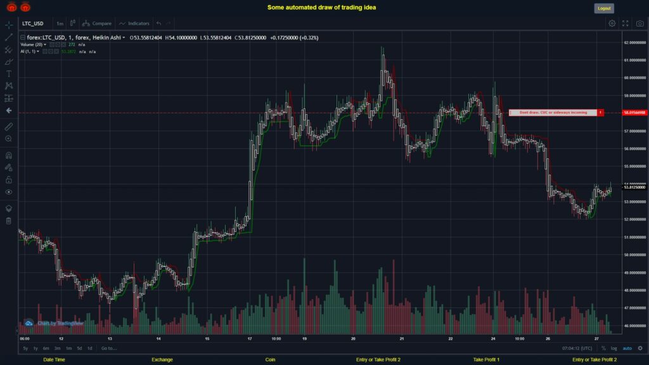Click the undo arrow in toolbar
The height and width of the screenshot is (365, 649).
click(x=159, y=23)
